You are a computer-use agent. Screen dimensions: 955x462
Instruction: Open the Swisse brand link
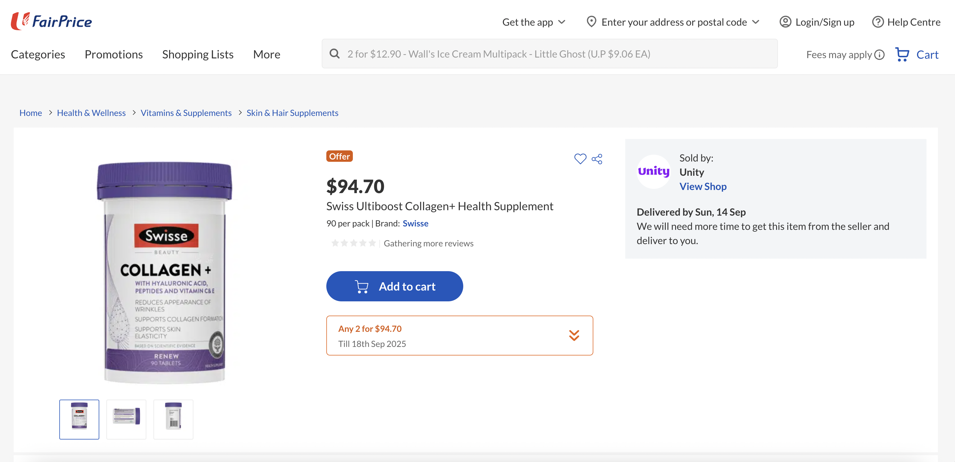pyautogui.click(x=415, y=223)
